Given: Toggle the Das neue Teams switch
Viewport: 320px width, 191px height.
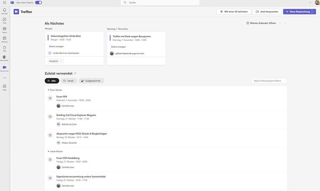Looking at the screenshot, I should tap(38, 2).
